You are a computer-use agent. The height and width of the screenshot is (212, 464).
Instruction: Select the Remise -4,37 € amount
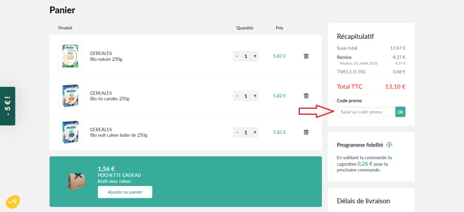pyautogui.click(x=398, y=57)
